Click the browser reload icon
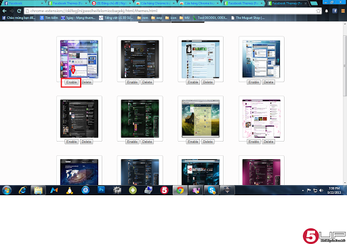This screenshot has width=347, height=244. coord(19,11)
